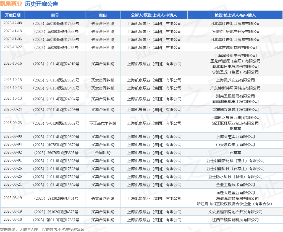Click date cell 2025-10-22
The height and width of the screenshot is (232, 283).
point(13,47)
